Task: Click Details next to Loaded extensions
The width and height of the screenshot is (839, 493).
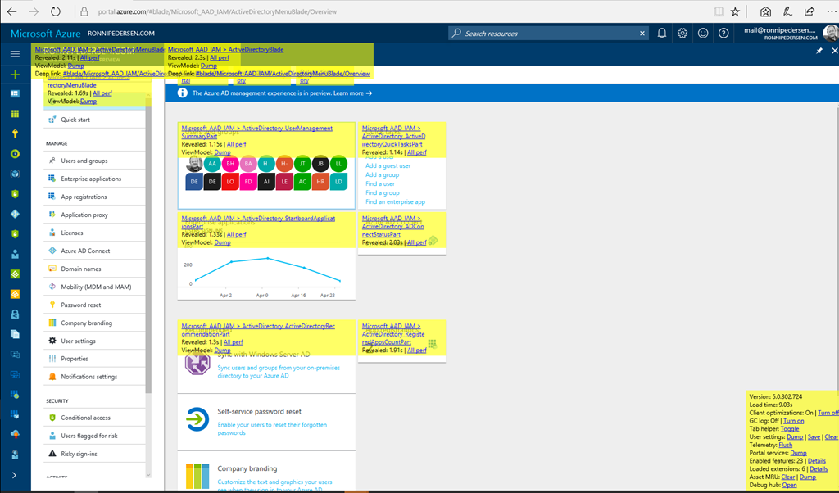Action: [x=819, y=469]
